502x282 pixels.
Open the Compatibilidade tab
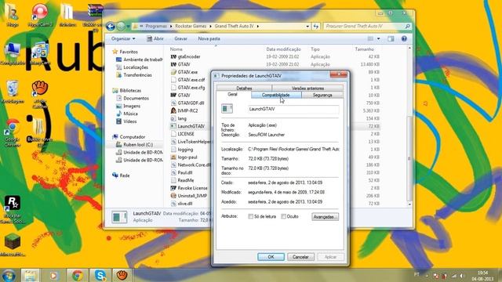tap(276, 95)
